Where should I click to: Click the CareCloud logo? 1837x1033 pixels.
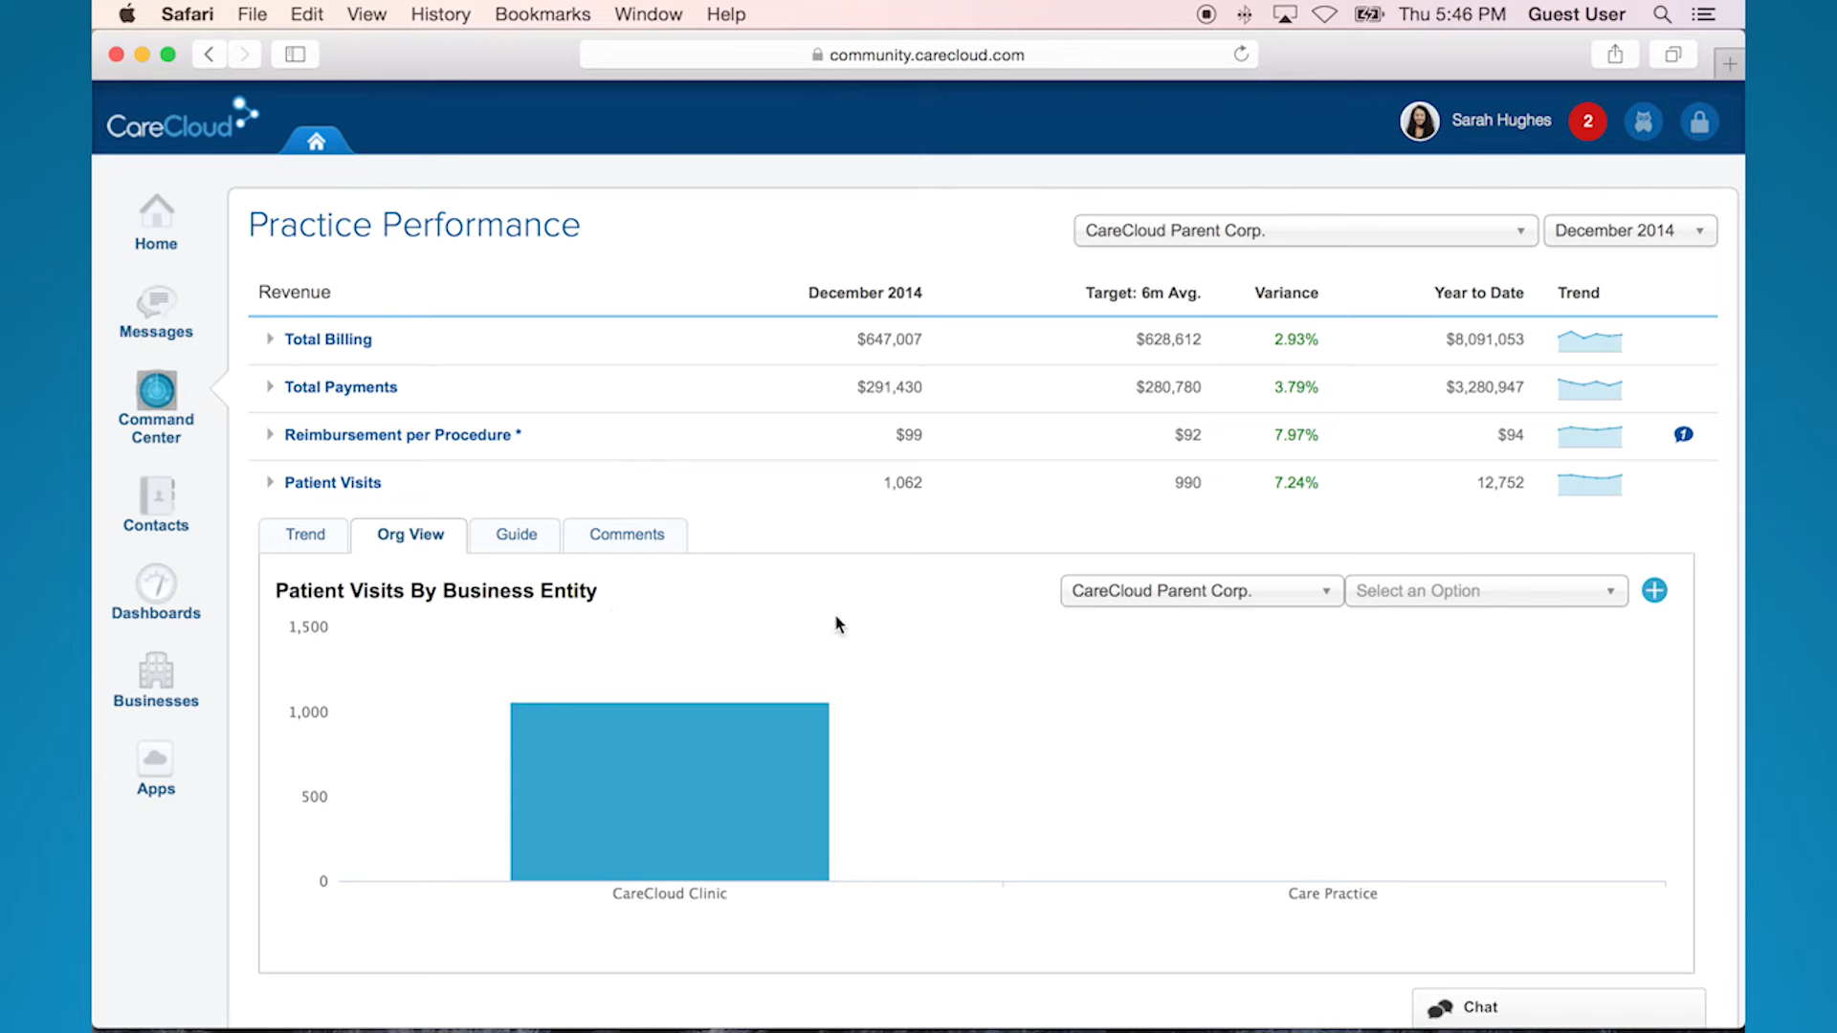coord(182,120)
